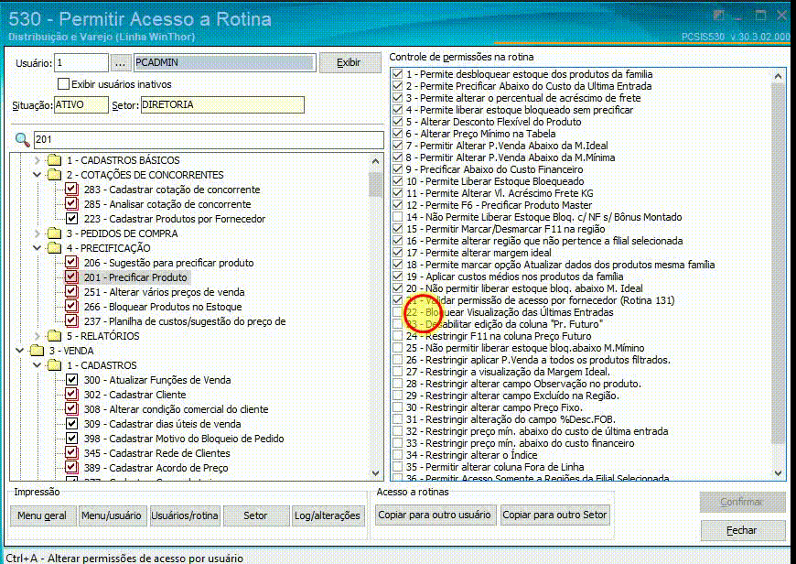Toggle routine 223 Cadastrar Produtos por Fornecedor checkbox
This screenshot has height=564, width=796.
(71, 219)
